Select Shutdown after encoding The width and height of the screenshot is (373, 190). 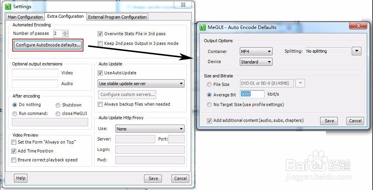(58, 105)
